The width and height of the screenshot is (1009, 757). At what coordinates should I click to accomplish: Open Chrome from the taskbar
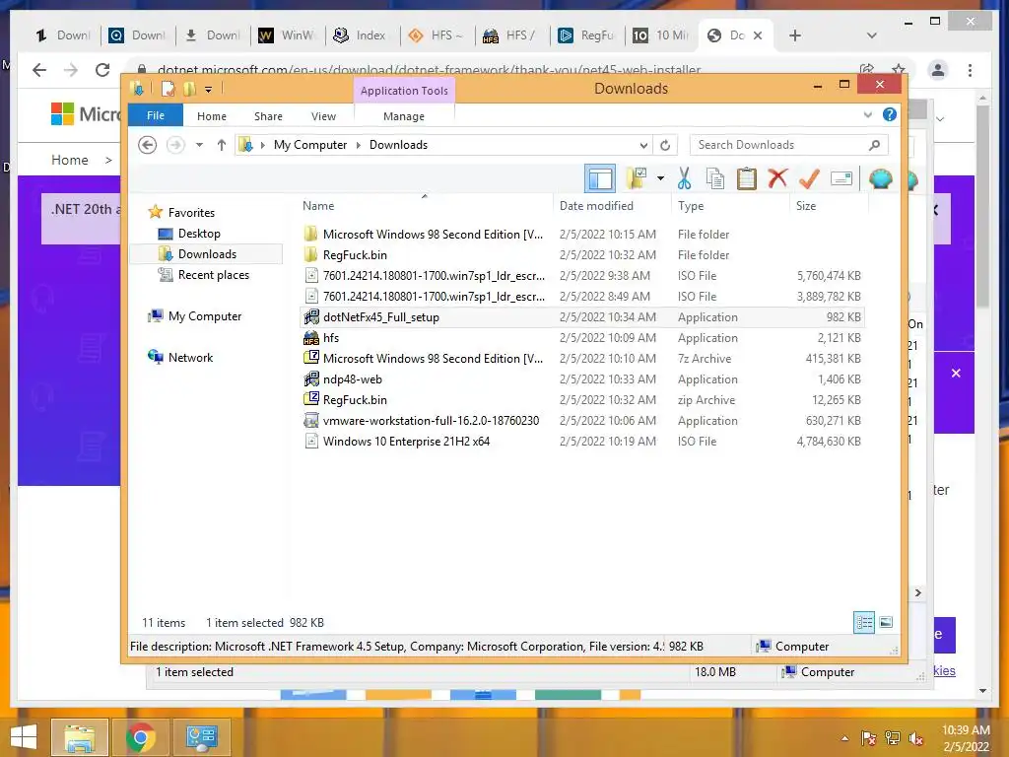click(141, 737)
